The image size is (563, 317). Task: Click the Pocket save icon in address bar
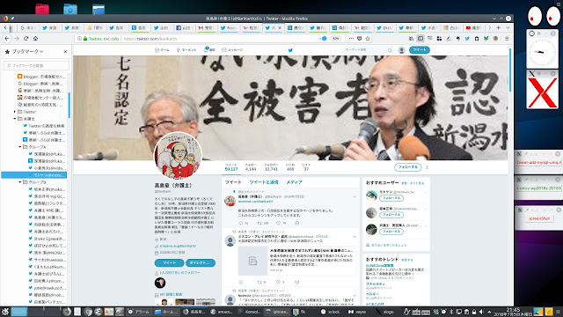pyautogui.click(x=360, y=39)
